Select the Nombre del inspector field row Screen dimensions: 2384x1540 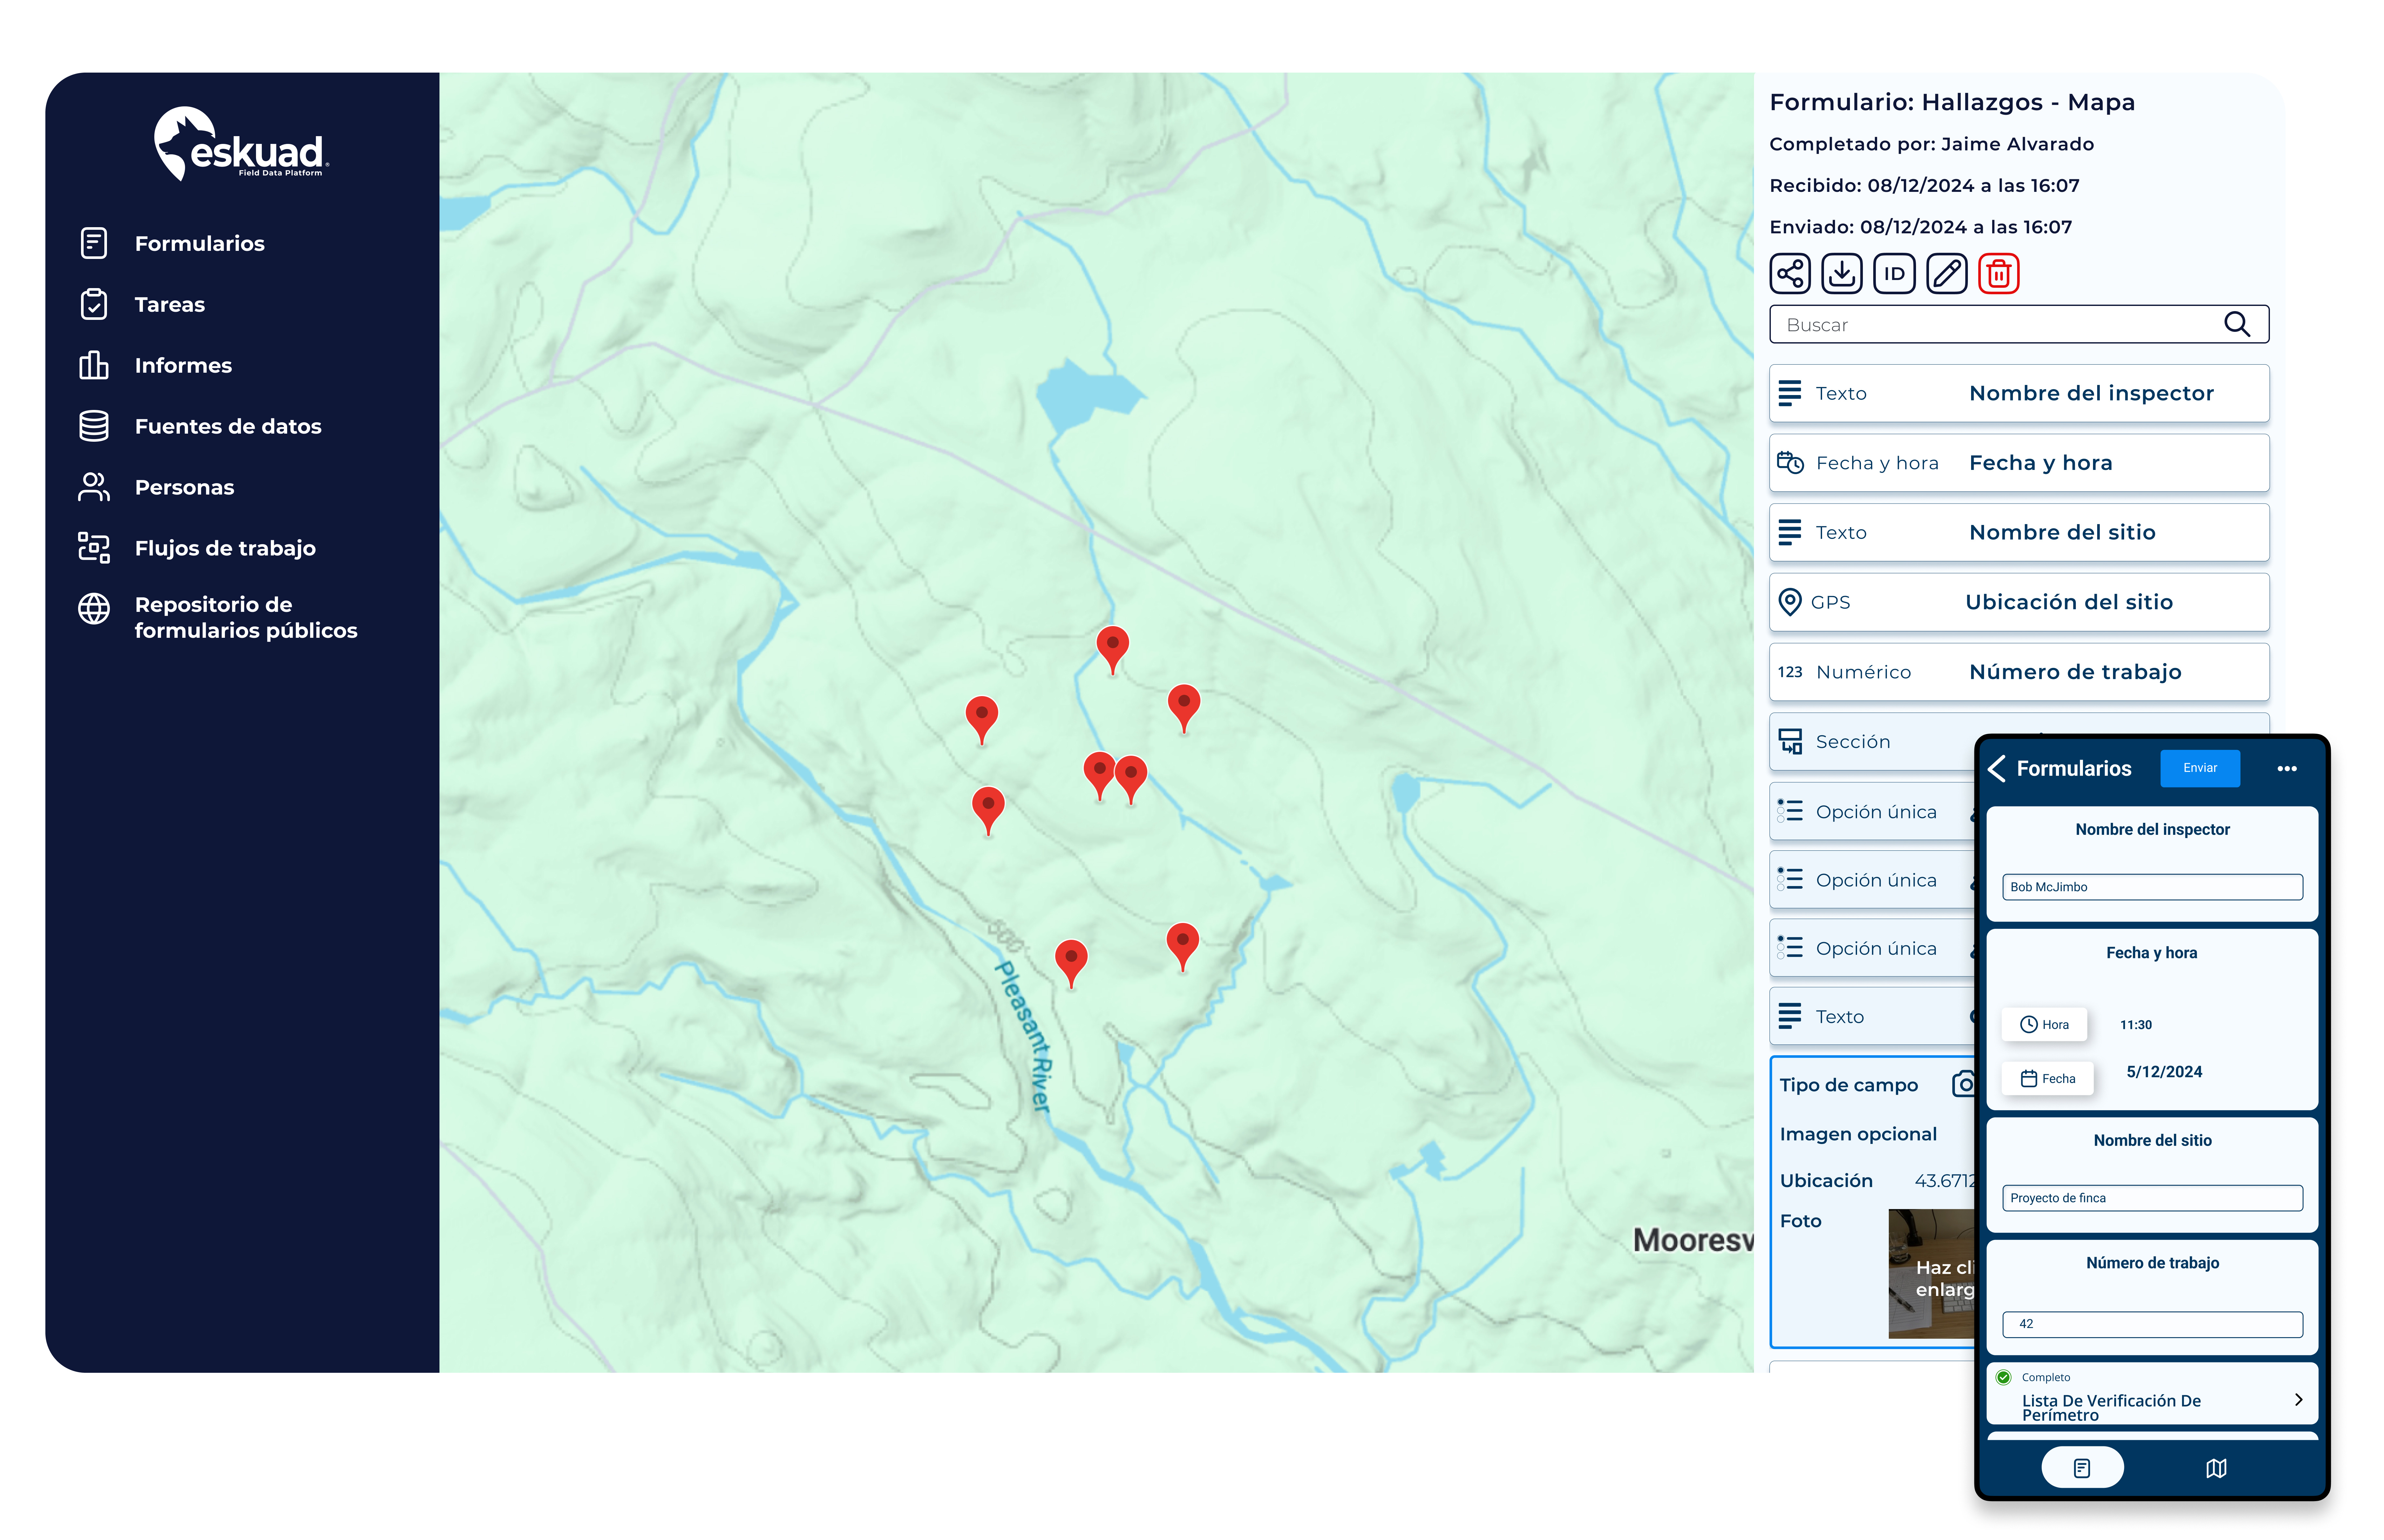coord(2019,393)
